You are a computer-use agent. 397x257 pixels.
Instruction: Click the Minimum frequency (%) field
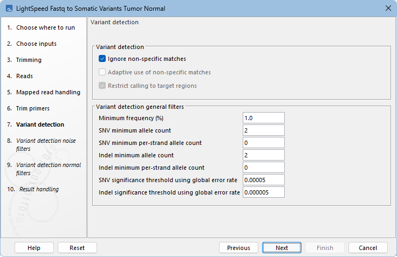point(264,118)
